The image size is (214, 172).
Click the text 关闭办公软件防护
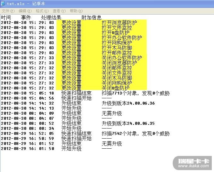[x=122, y=58]
